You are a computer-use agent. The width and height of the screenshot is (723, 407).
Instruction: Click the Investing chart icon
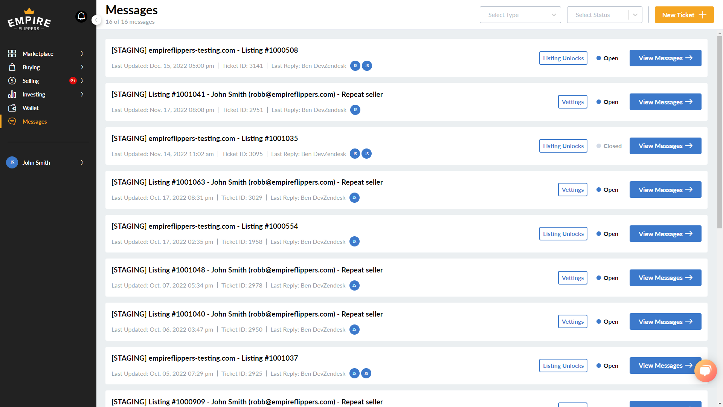(12, 94)
